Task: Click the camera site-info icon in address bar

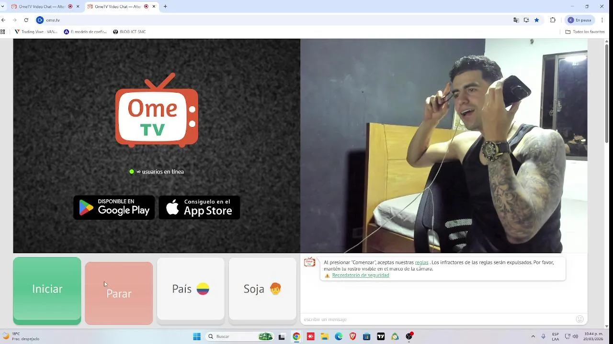Action: click(40, 20)
